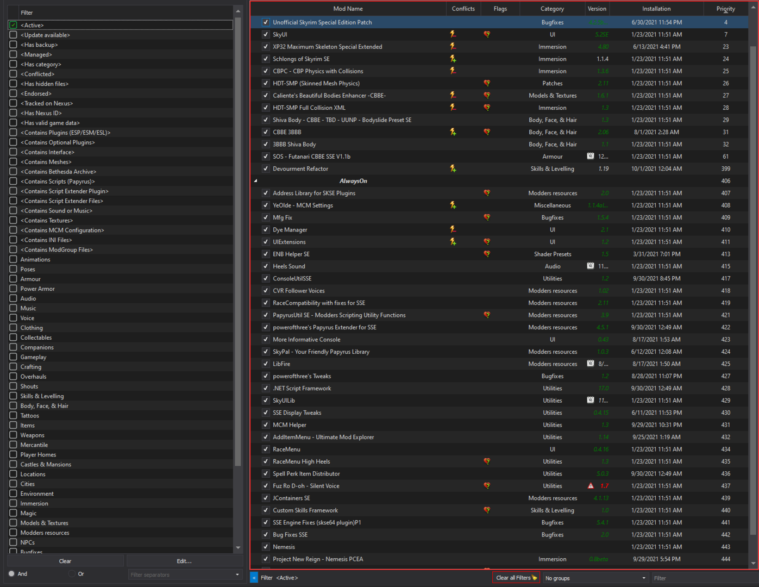Sort by the Priority column header
Viewport: 759px width, 587px height.
[x=725, y=9]
